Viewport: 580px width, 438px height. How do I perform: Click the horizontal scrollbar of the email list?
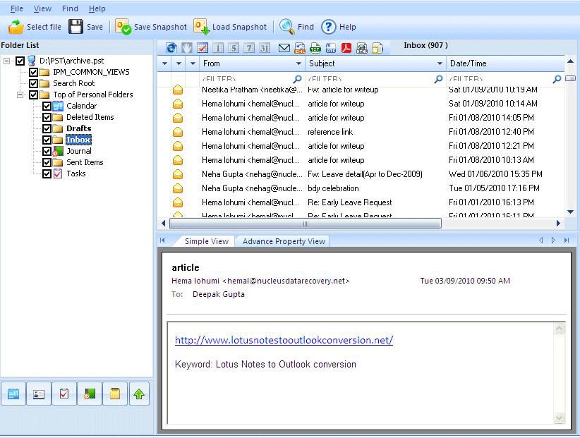pyautogui.click(x=305, y=224)
